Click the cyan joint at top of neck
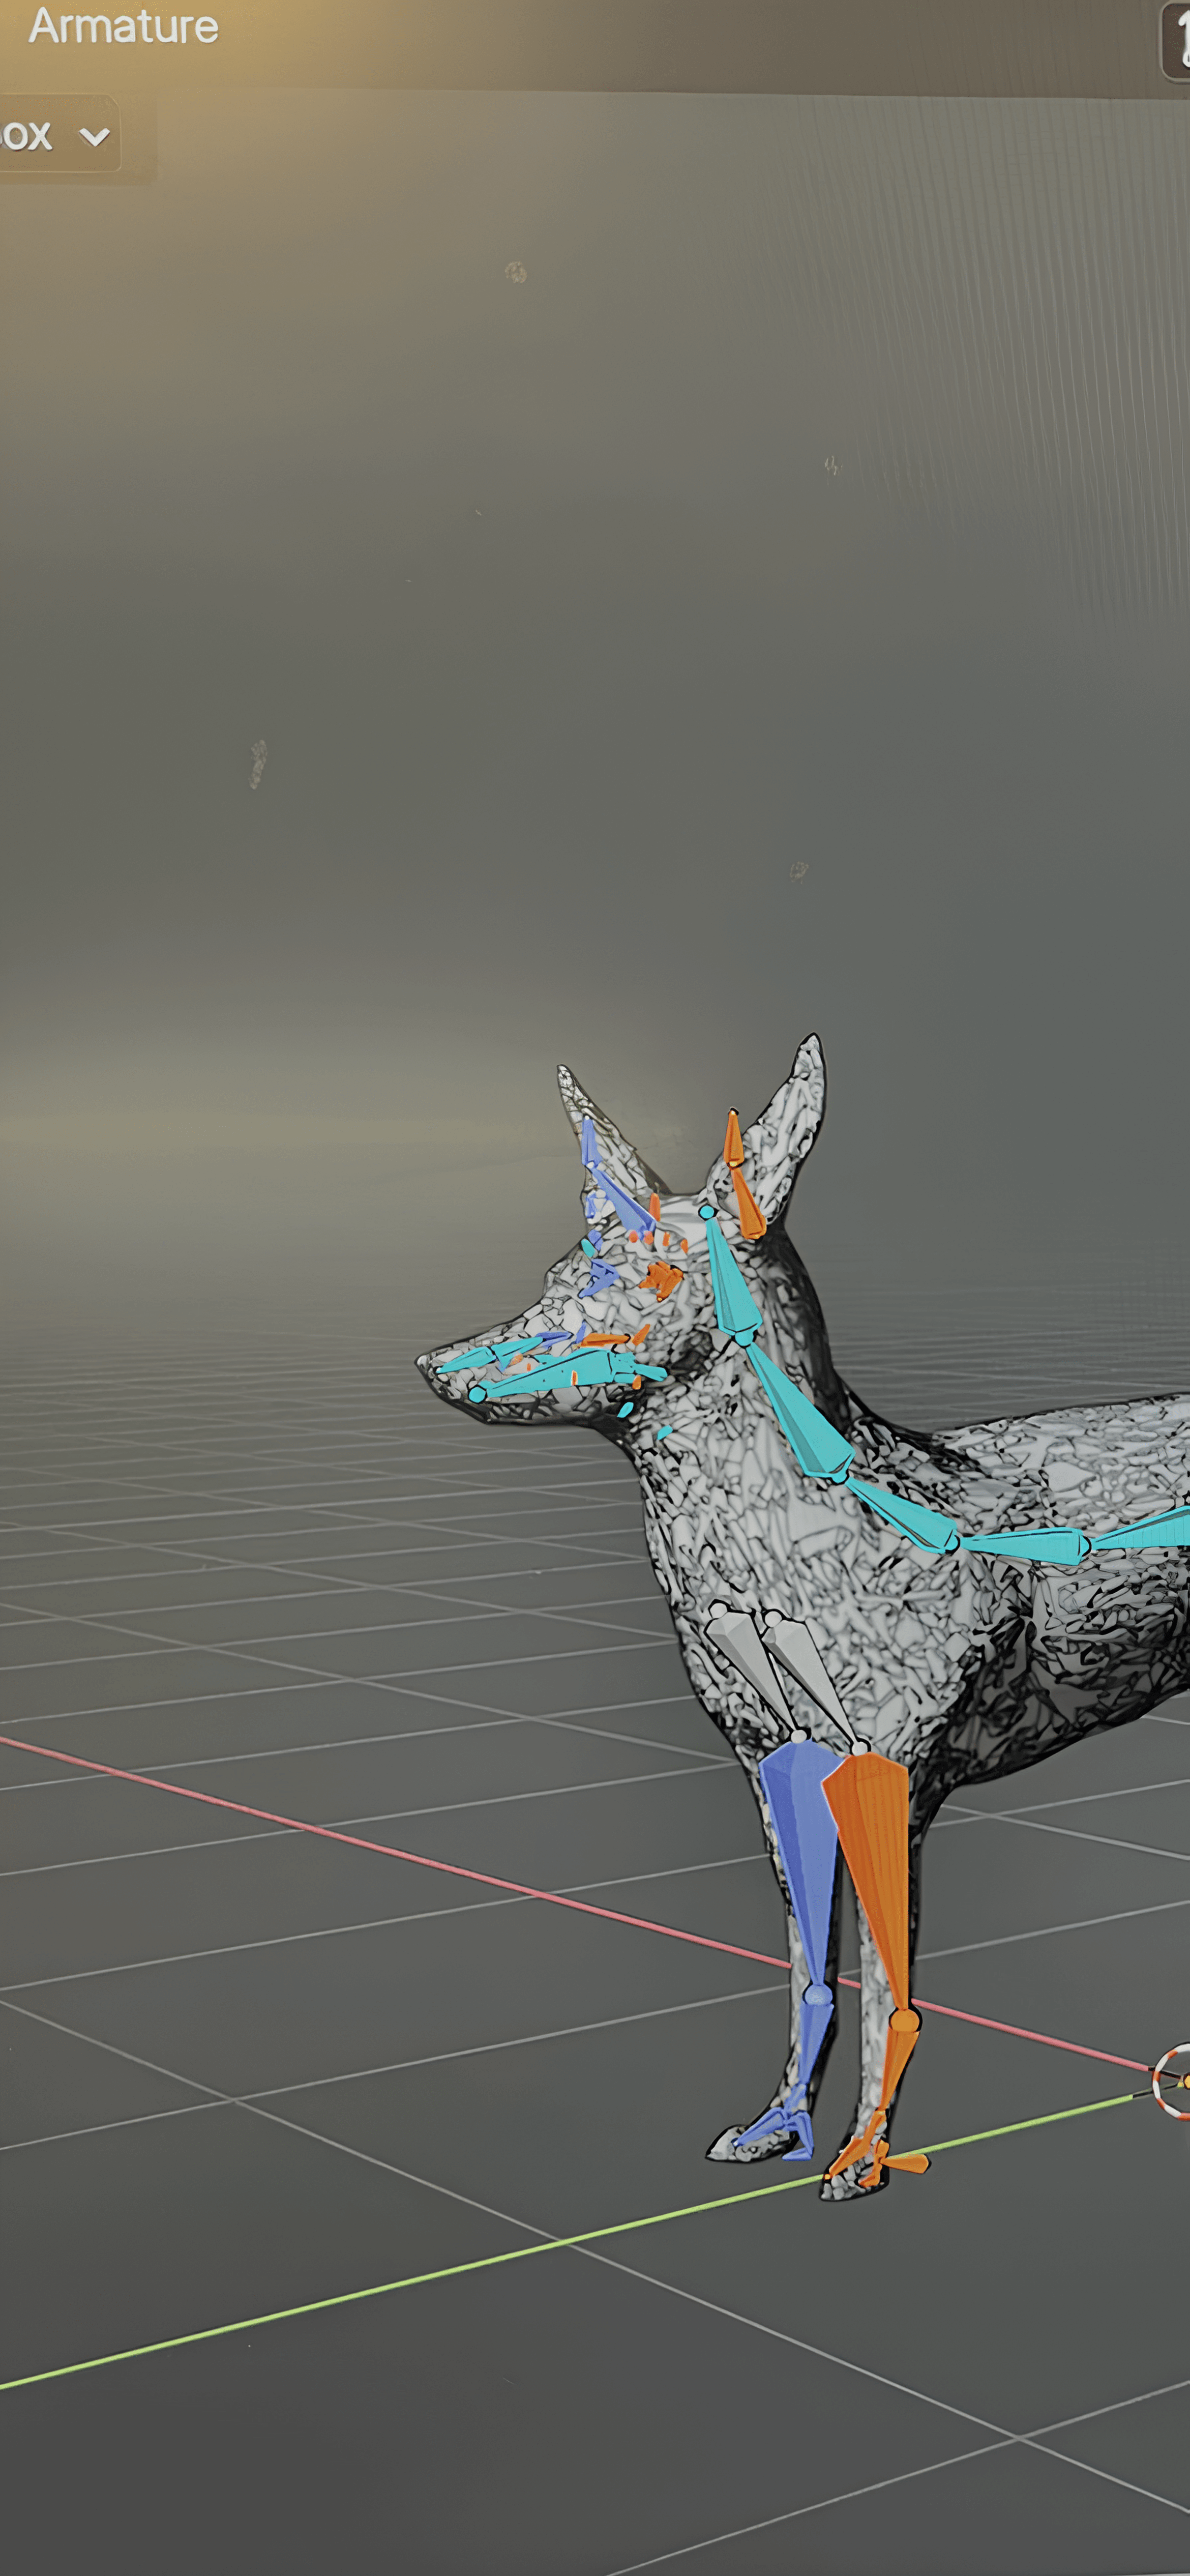Image resolution: width=1190 pixels, height=2576 pixels. click(x=707, y=1212)
